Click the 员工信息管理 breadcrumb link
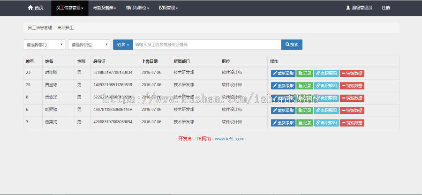 (40, 28)
